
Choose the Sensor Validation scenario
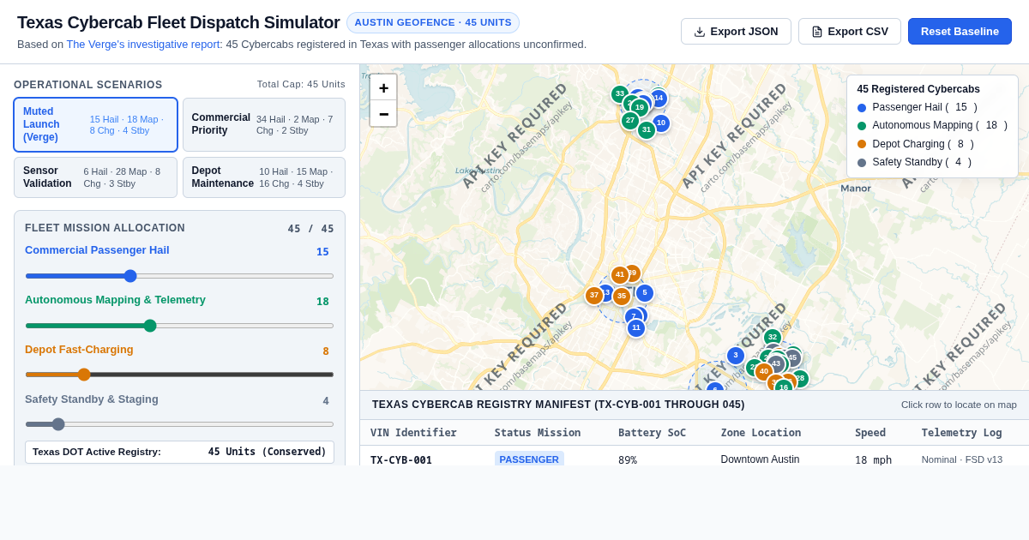click(95, 177)
